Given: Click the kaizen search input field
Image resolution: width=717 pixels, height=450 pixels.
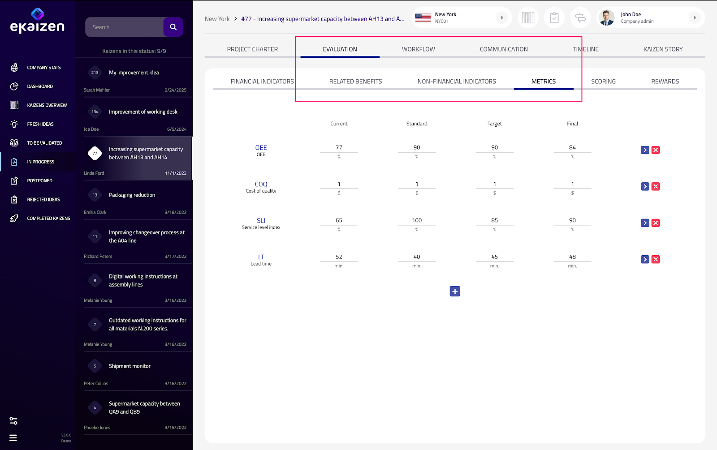Looking at the screenshot, I should 125,27.
